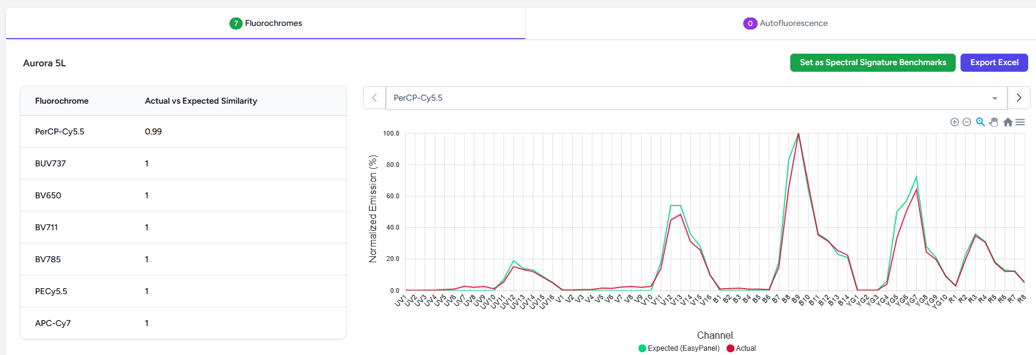Reset chart zoom with home icon

1008,122
